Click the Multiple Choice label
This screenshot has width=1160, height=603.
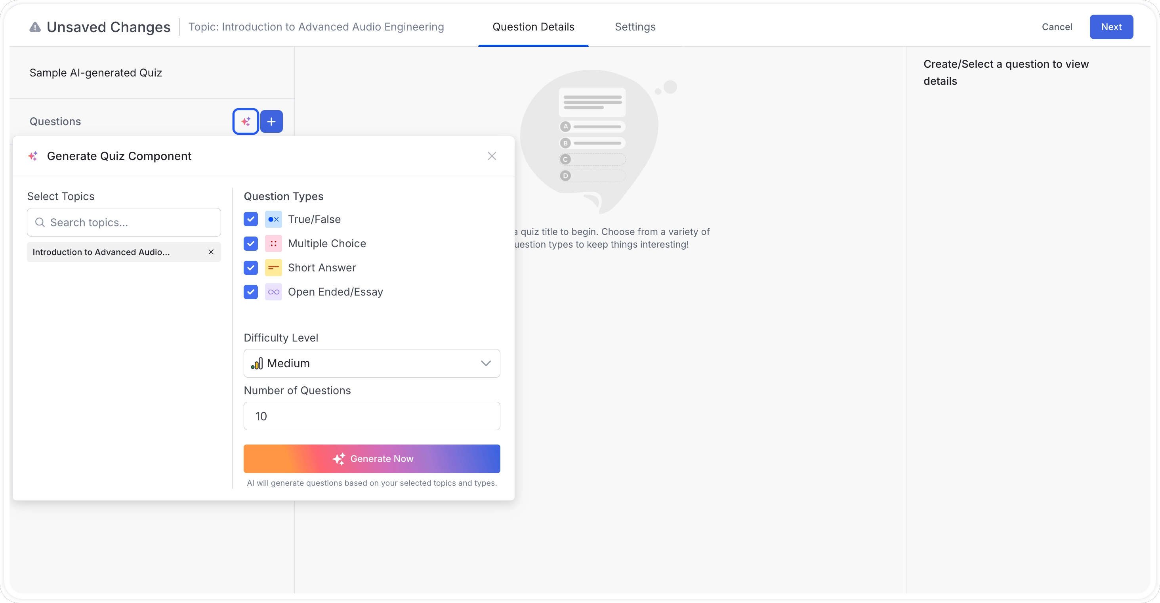pyautogui.click(x=327, y=244)
